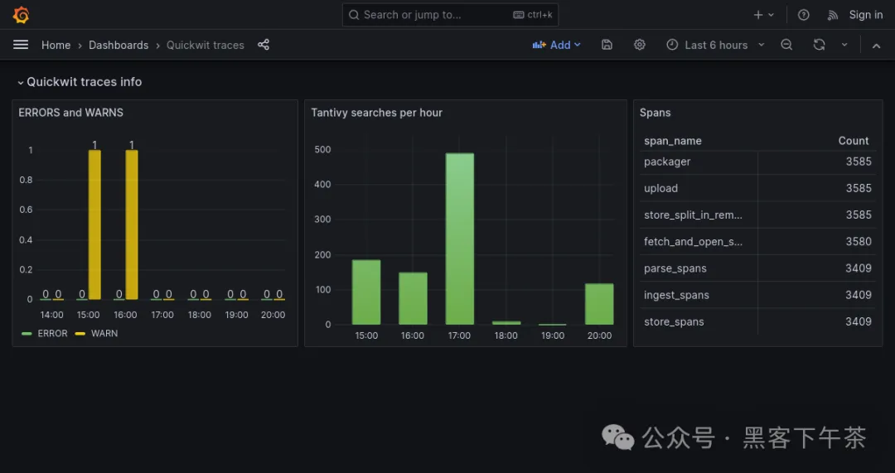Open dashboard settings gear icon
This screenshot has height=473, width=895.
(x=639, y=45)
